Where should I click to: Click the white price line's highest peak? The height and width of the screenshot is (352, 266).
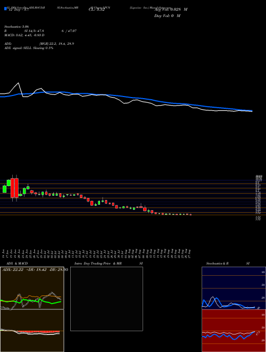(19, 83)
